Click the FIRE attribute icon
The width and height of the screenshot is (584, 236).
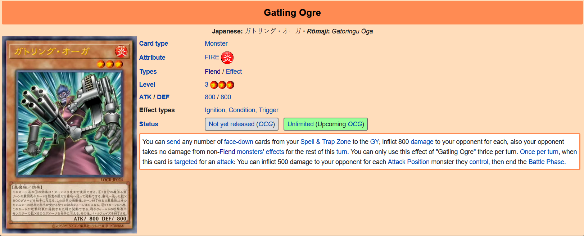coord(227,58)
